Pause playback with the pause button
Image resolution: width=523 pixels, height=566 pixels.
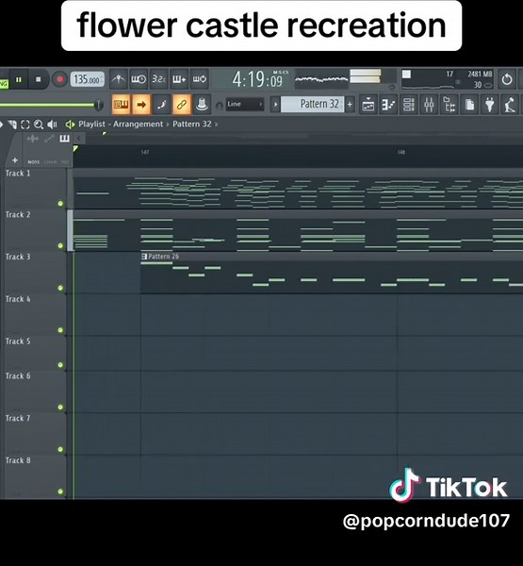point(19,80)
